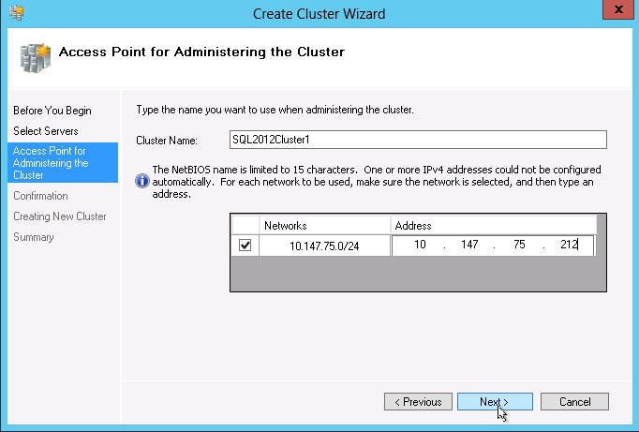Viewport: 639px width, 432px height.
Task: Jump to the Confirmation step
Action: (40, 196)
